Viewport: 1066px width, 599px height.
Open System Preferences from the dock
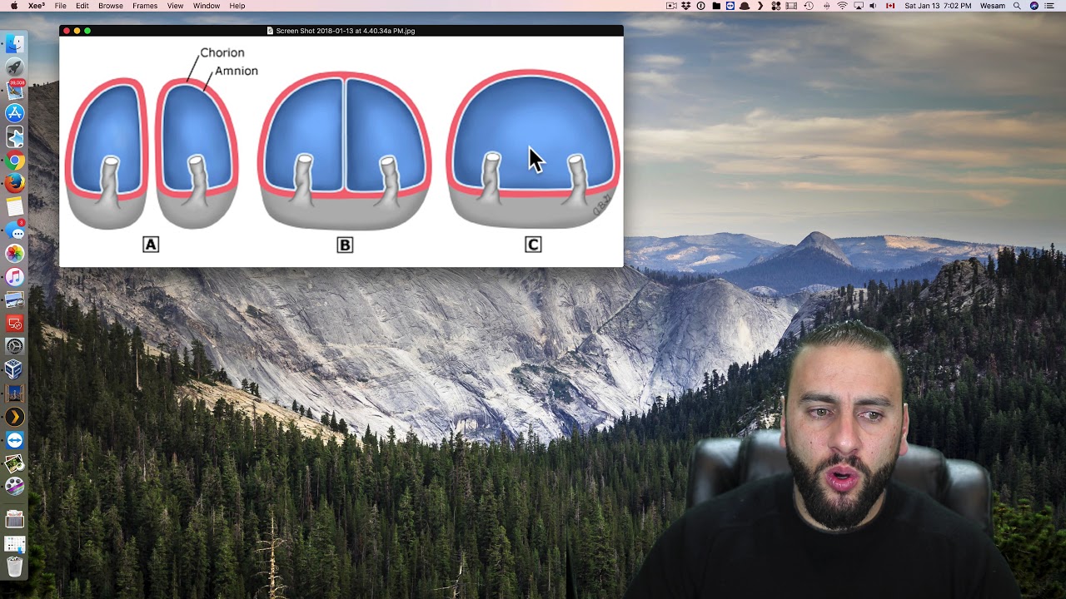tap(15, 346)
